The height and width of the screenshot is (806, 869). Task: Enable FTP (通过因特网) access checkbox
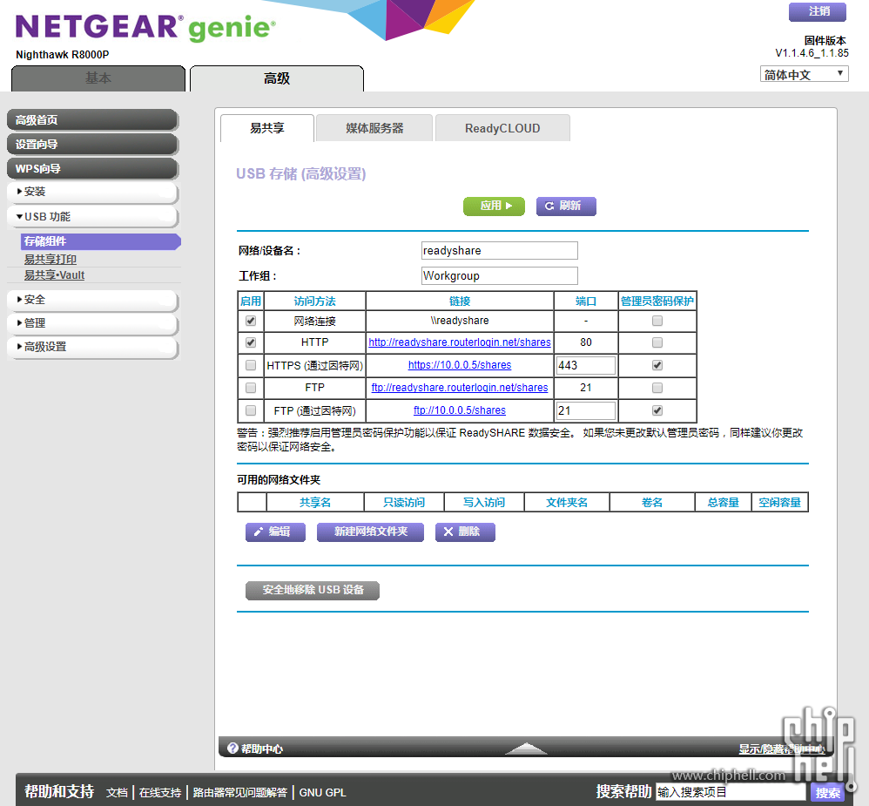click(251, 410)
